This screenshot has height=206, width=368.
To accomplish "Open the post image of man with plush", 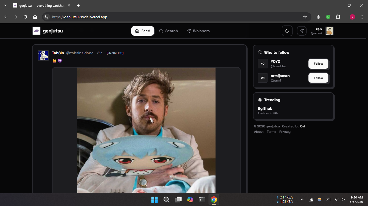I will (146, 130).
